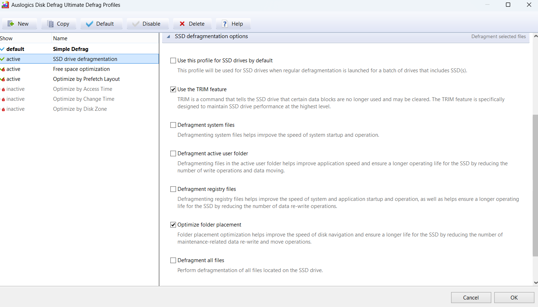Click the New profile icon

pos(11,24)
